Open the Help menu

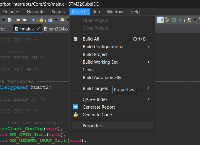135,12
